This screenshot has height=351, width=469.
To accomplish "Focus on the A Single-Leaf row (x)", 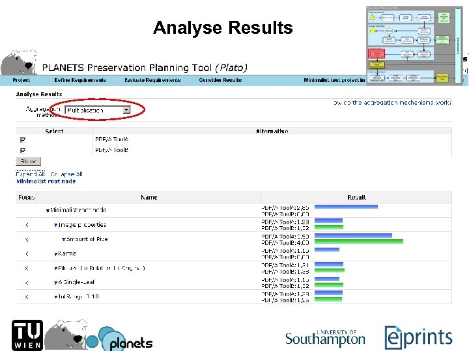I will click(27, 282).
